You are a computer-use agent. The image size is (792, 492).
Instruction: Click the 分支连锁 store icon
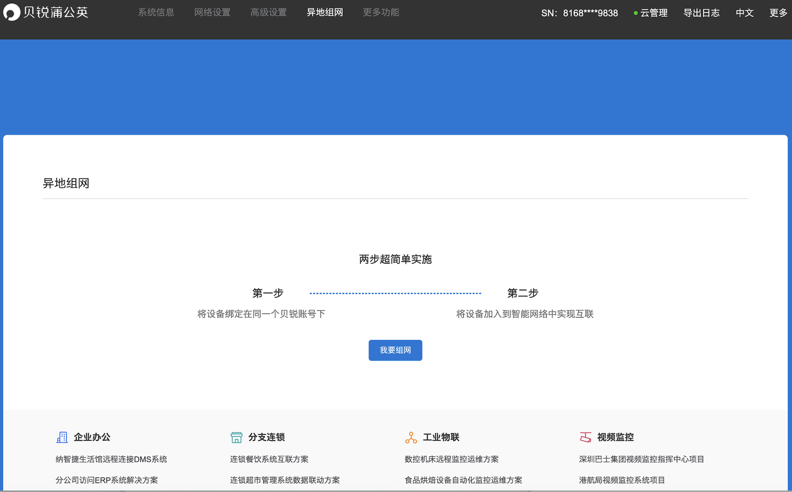(237, 437)
